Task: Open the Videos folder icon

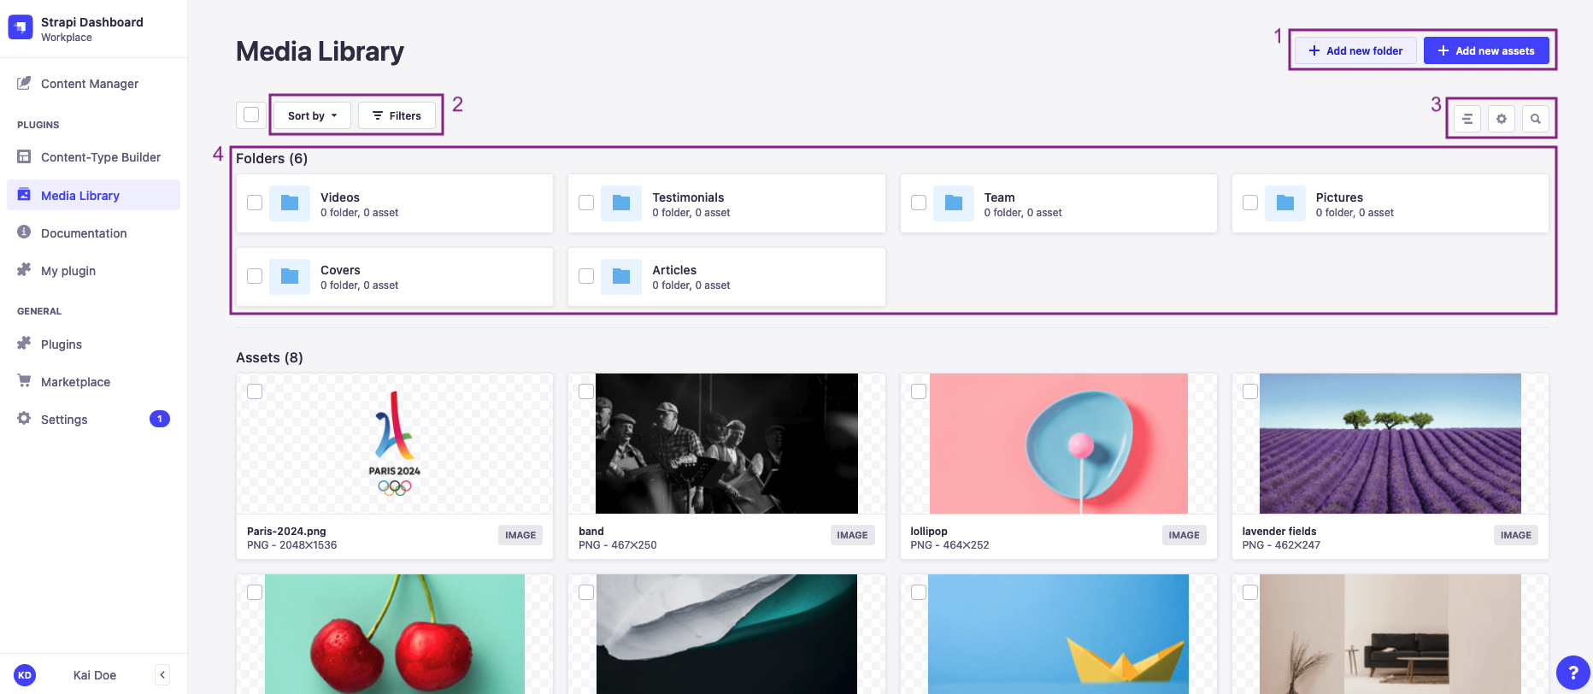Action: (290, 203)
